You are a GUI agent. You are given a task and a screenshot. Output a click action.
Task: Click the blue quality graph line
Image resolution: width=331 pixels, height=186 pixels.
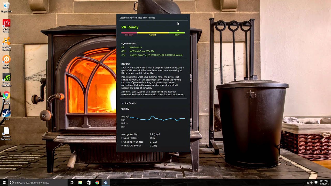pos(157,119)
